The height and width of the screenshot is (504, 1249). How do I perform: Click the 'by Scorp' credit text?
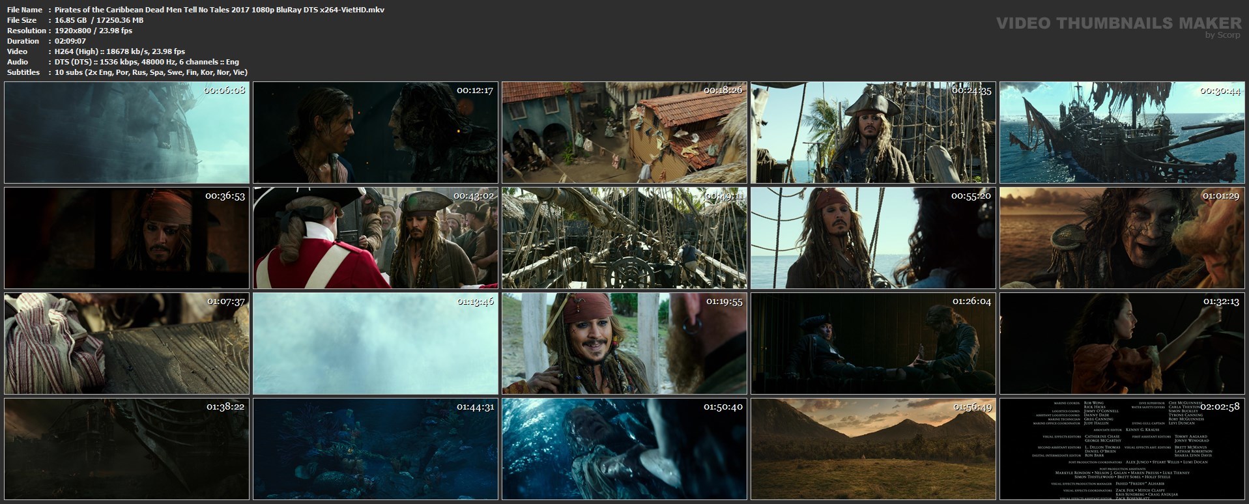coord(1223,35)
